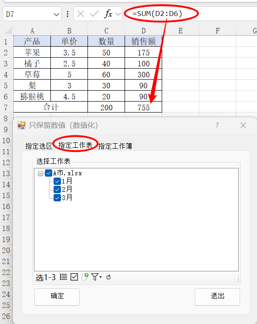
Task: Collapse the A市.xlsx tree node
Action: [x=41, y=173]
